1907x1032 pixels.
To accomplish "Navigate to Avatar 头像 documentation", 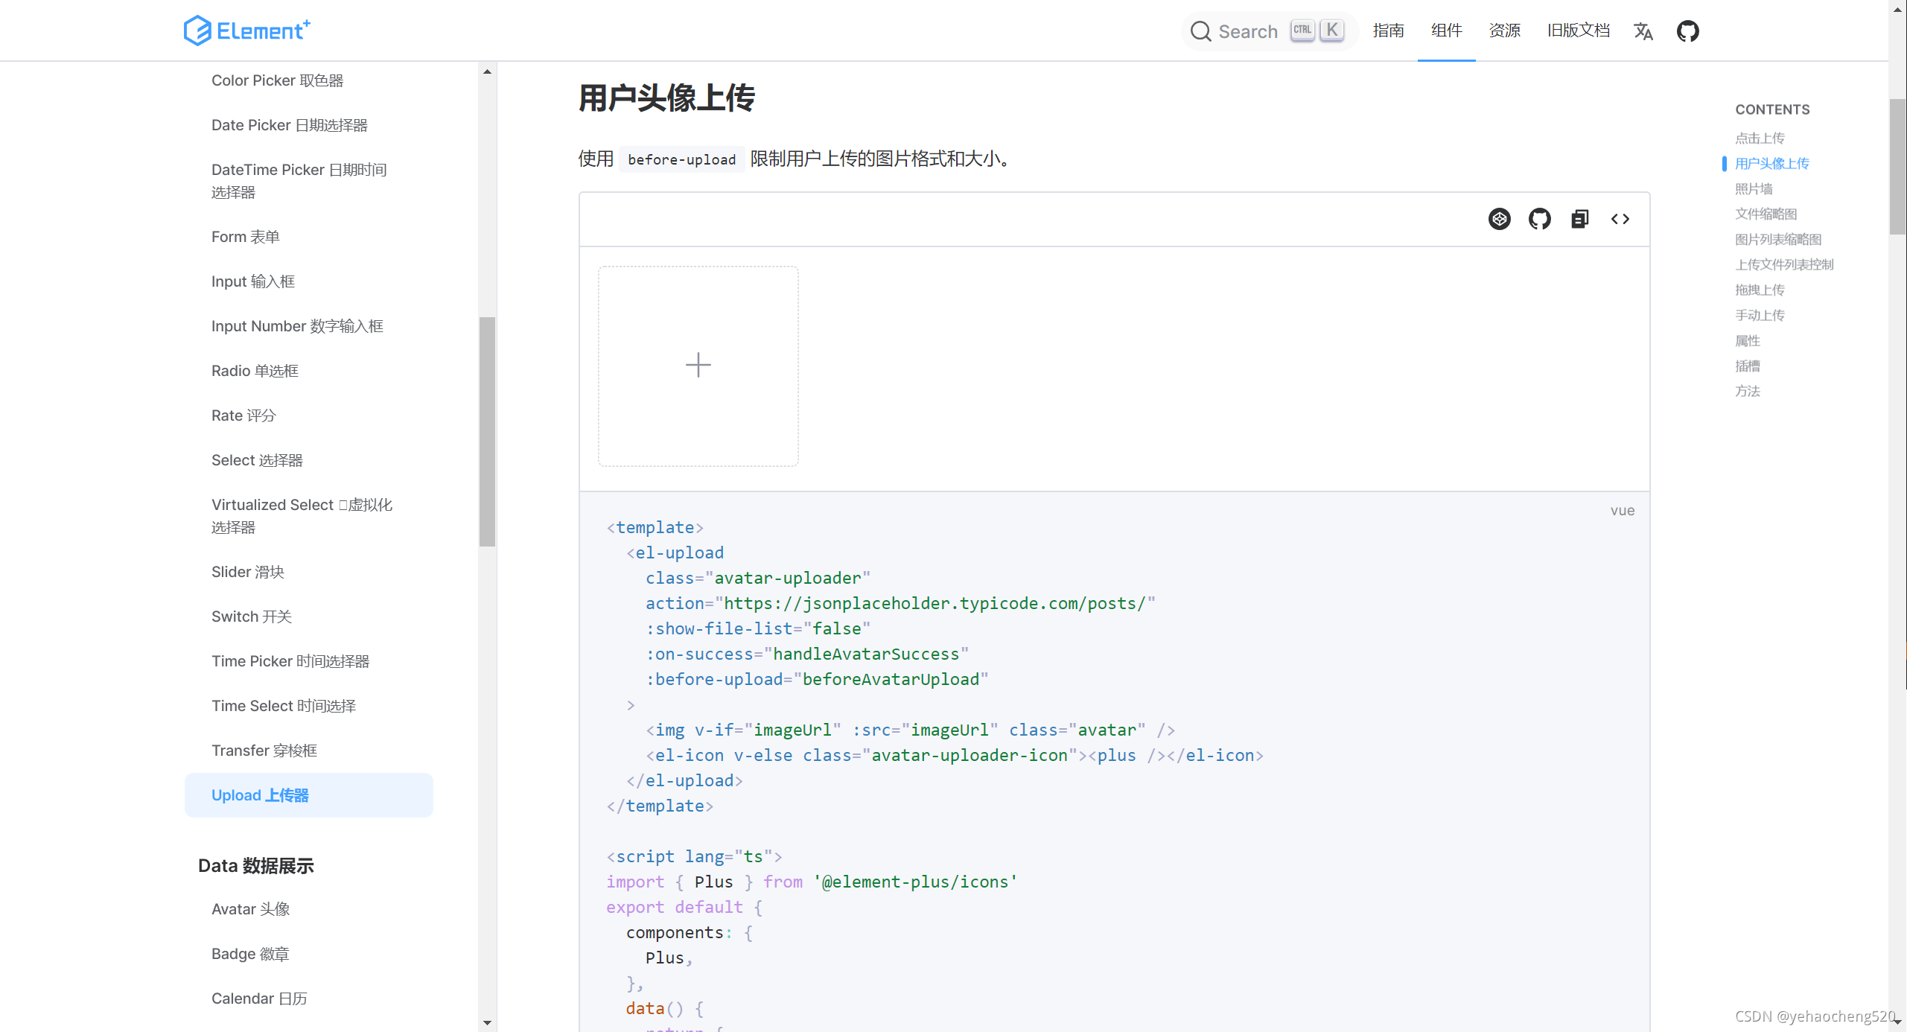I will pos(249,908).
